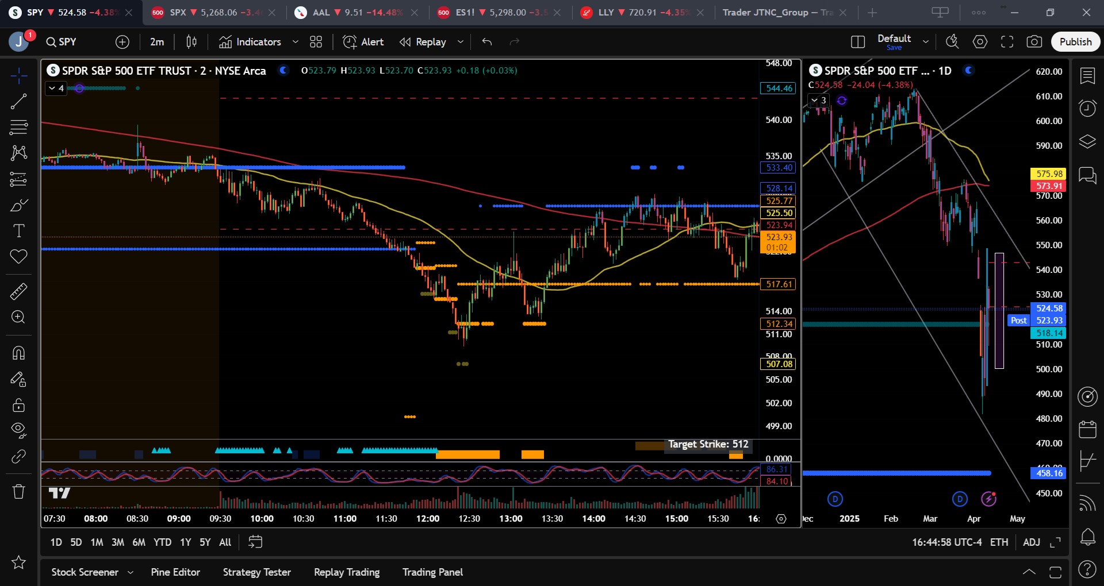Select the Text annotation tool
The width and height of the screenshot is (1104, 586).
pos(18,231)
